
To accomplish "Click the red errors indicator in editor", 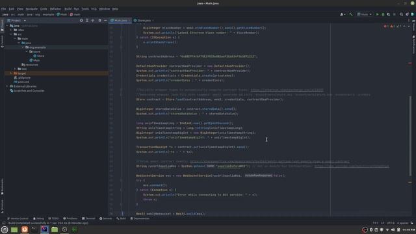I will click(x=386, y=26).
